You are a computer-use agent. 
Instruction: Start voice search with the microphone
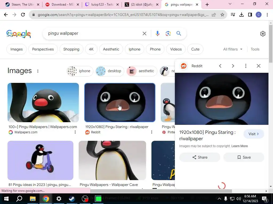[x=157, y=33]
